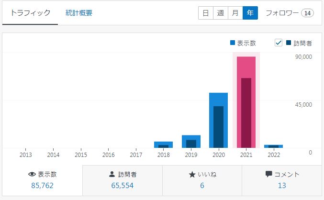This screenshot has height=200, width=324.
Task: Open the 統計概要 tab
Action: (x=79, y=13)
